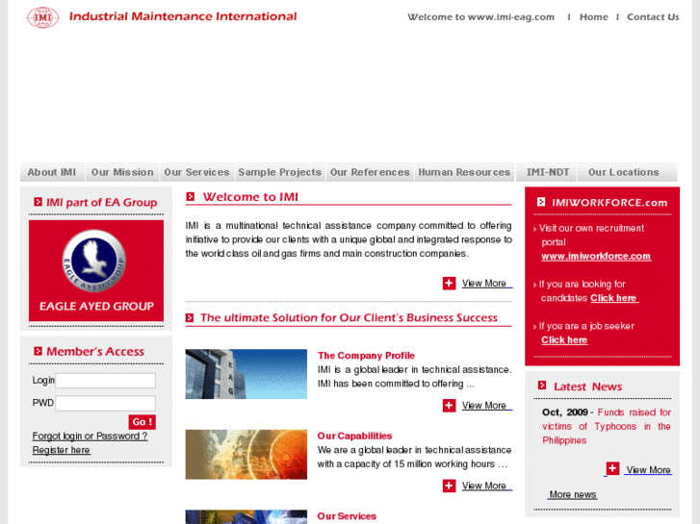
Task: Click here link for job seeker
Action: 564,339
